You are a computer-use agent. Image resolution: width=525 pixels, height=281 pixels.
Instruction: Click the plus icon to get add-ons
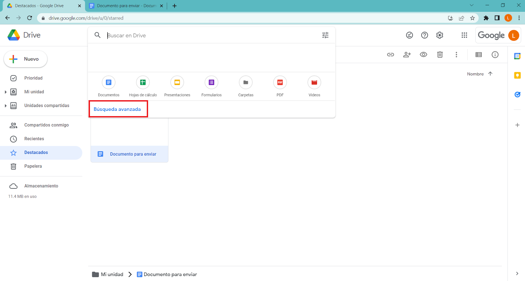point(517,125)
